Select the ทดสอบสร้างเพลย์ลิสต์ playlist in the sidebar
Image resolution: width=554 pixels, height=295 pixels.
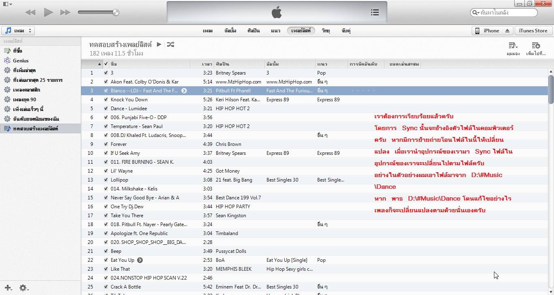[41, 129]
